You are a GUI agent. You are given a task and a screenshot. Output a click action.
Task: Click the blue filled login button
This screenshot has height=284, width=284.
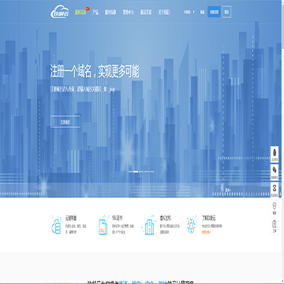214,12
